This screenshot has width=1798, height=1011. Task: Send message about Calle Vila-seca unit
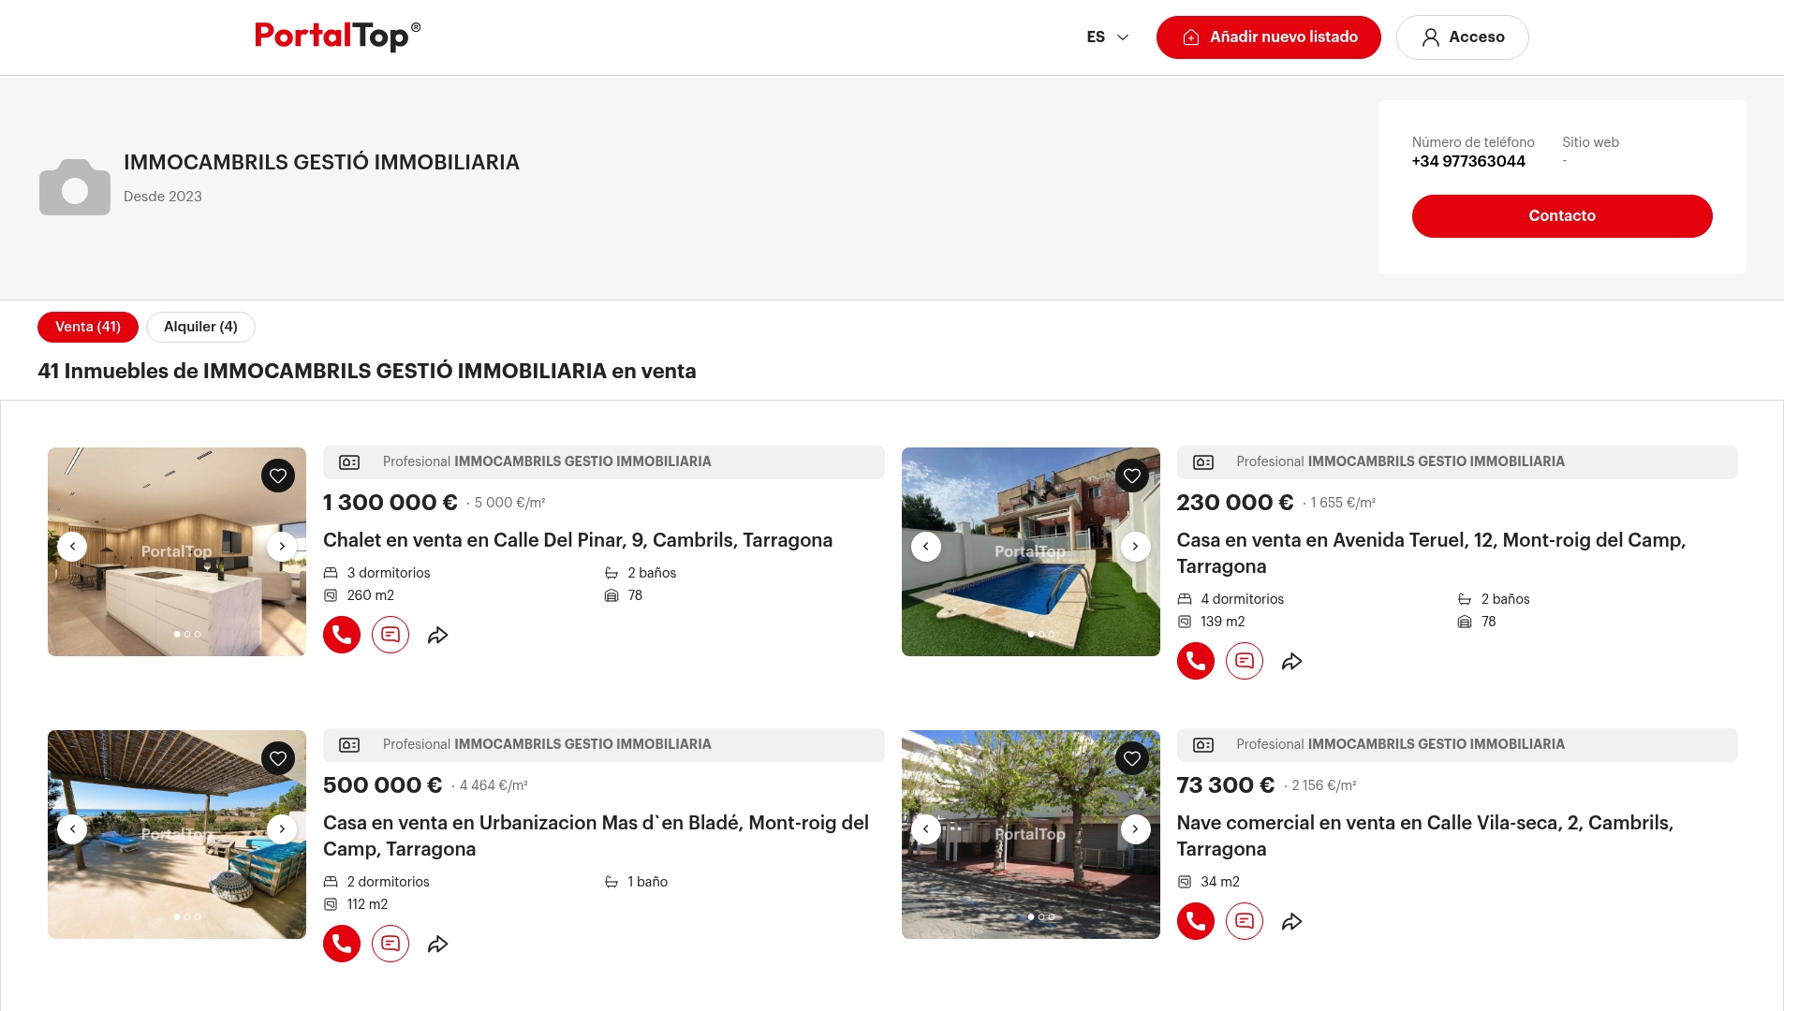(1245, 921)
